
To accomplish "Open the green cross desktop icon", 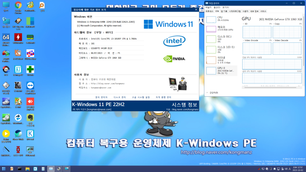I will [x=30, y=71].
